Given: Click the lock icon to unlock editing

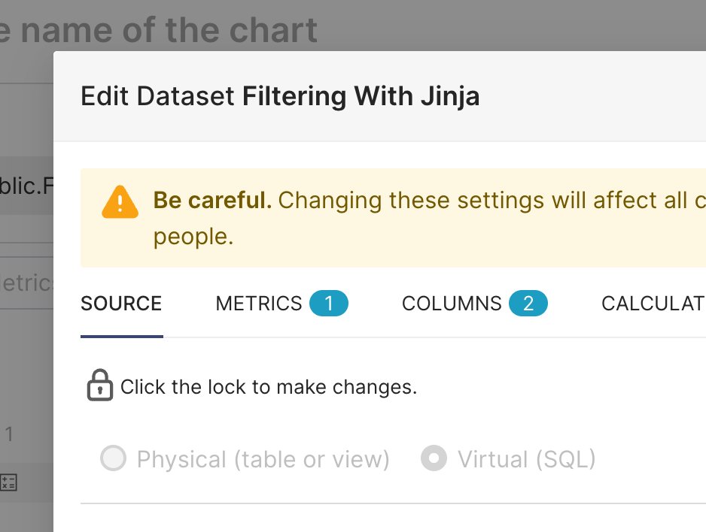Looking at the screenshot, I should tap(100, 386).
